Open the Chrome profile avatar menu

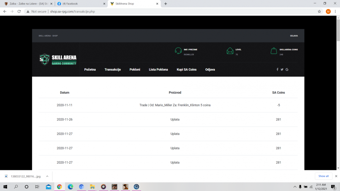click(328, 11)
